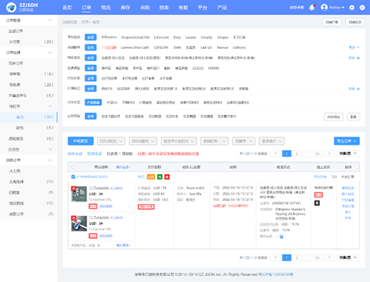Open the second product thumbnail with the phone image
Viewport: 370px width, 282px height.
click(79, 224)
